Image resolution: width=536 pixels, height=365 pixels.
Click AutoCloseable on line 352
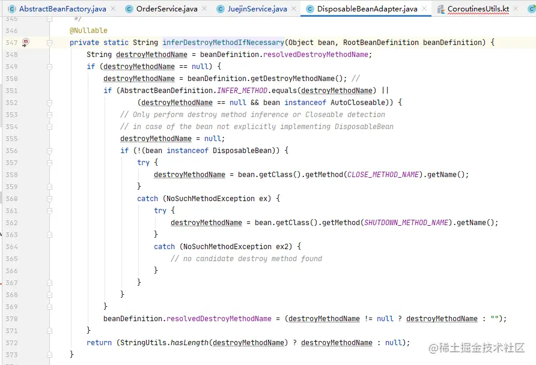(358, 103)
